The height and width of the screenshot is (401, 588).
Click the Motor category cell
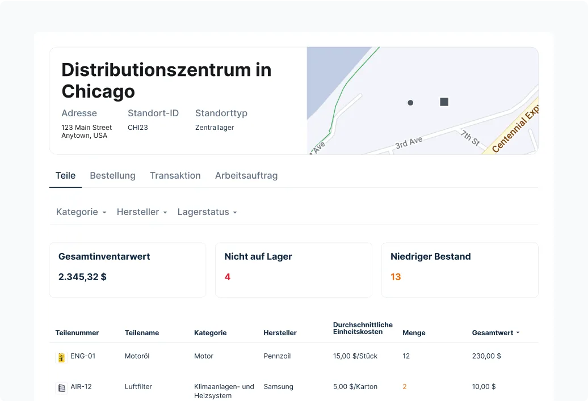point(204,356)
